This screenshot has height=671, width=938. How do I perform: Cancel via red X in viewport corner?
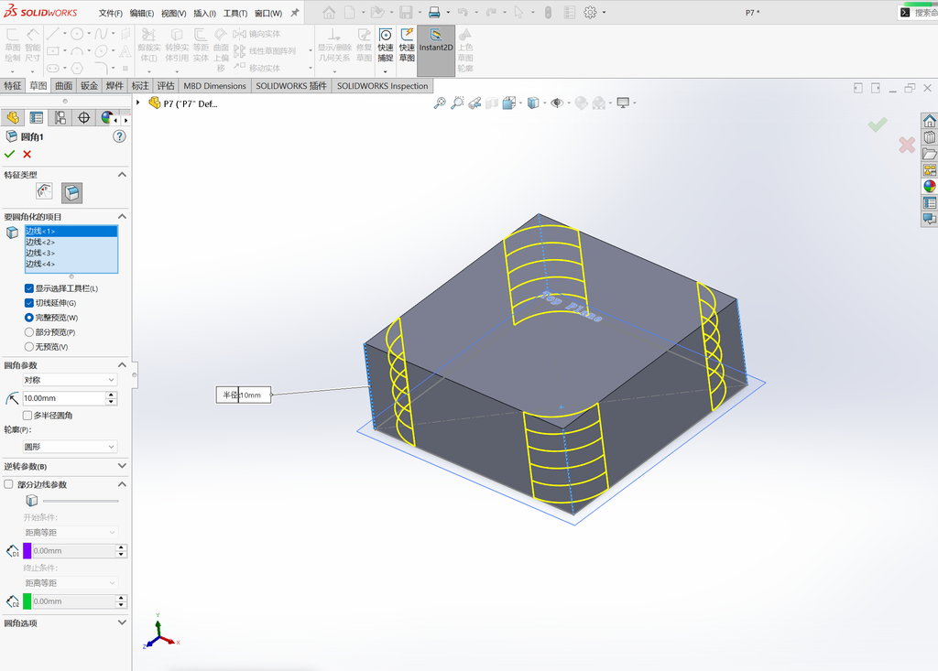coord(907,144)
